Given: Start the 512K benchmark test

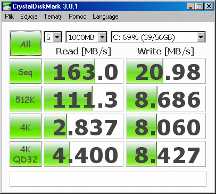Looking at the screenshot, I should pos(26,99).
